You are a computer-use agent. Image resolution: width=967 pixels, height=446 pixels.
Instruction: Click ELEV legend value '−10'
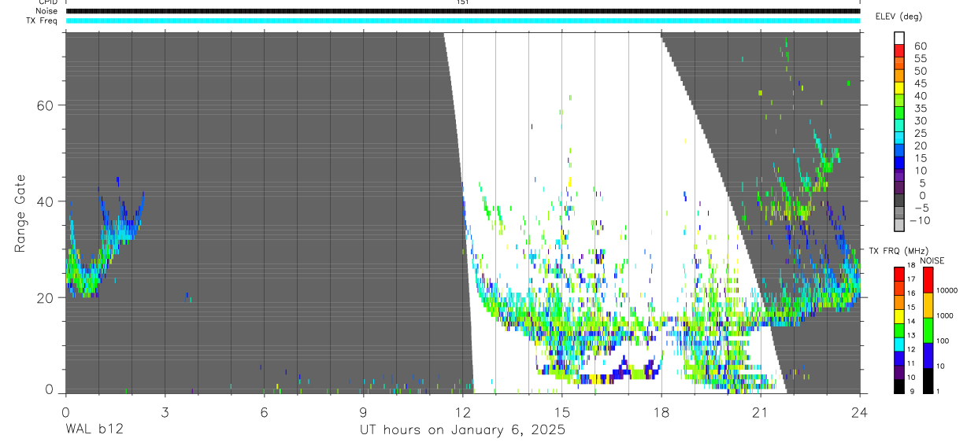pos(920,220)
